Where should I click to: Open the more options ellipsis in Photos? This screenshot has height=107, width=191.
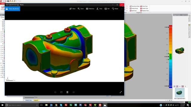[x=122, y=9]
